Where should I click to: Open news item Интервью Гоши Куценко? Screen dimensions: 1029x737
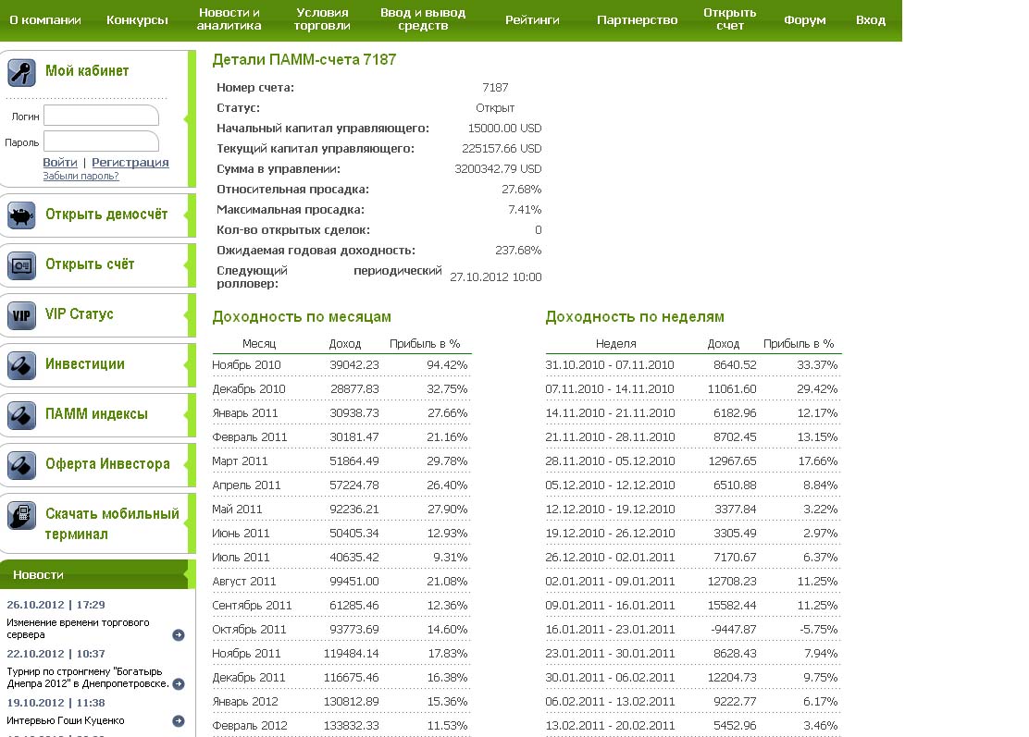66,720
